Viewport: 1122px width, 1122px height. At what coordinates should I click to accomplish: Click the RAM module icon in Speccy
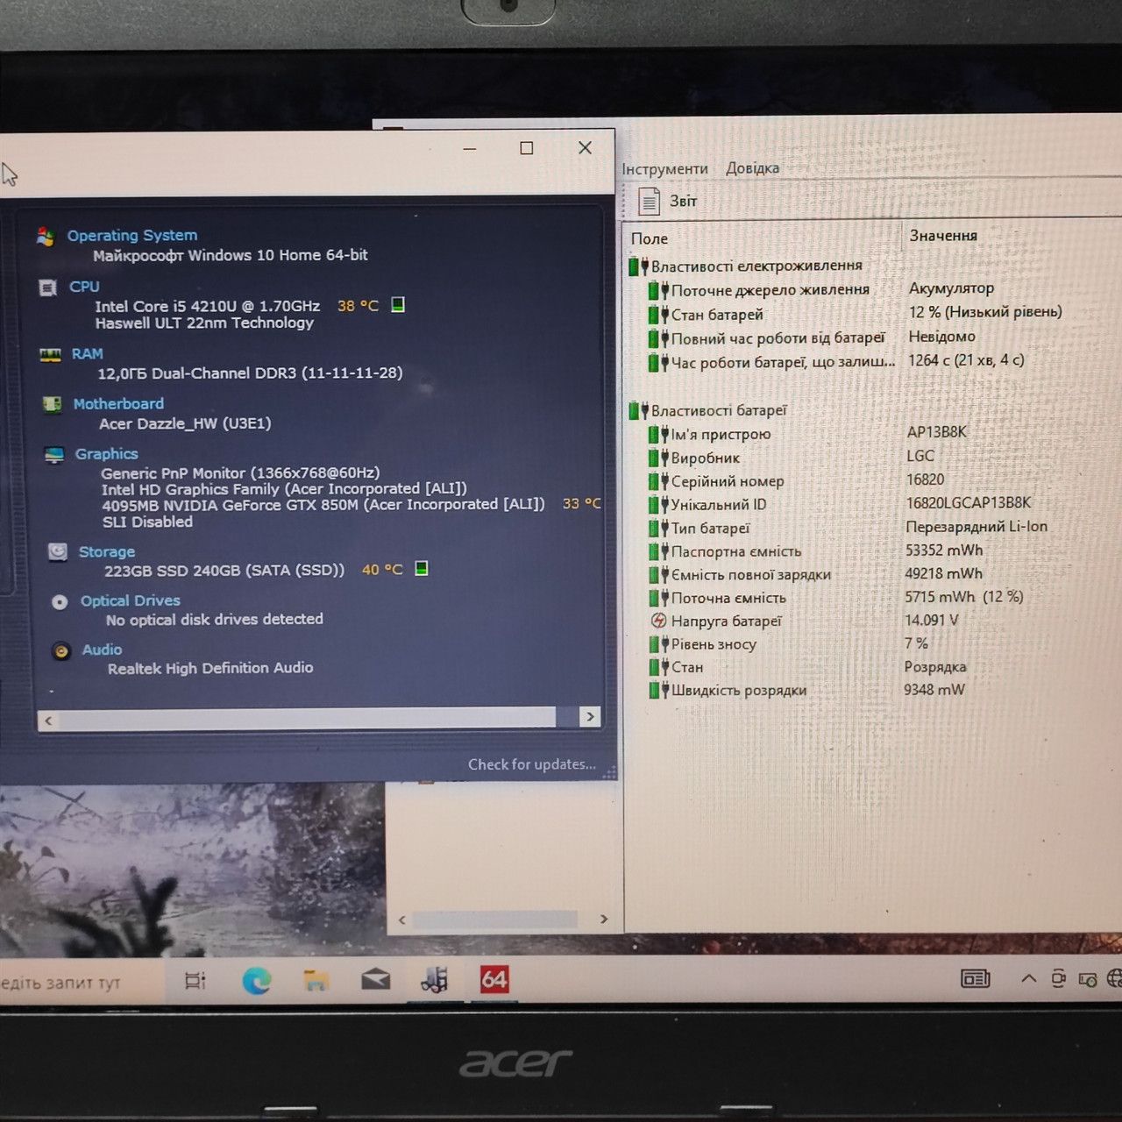pos(50,354)
